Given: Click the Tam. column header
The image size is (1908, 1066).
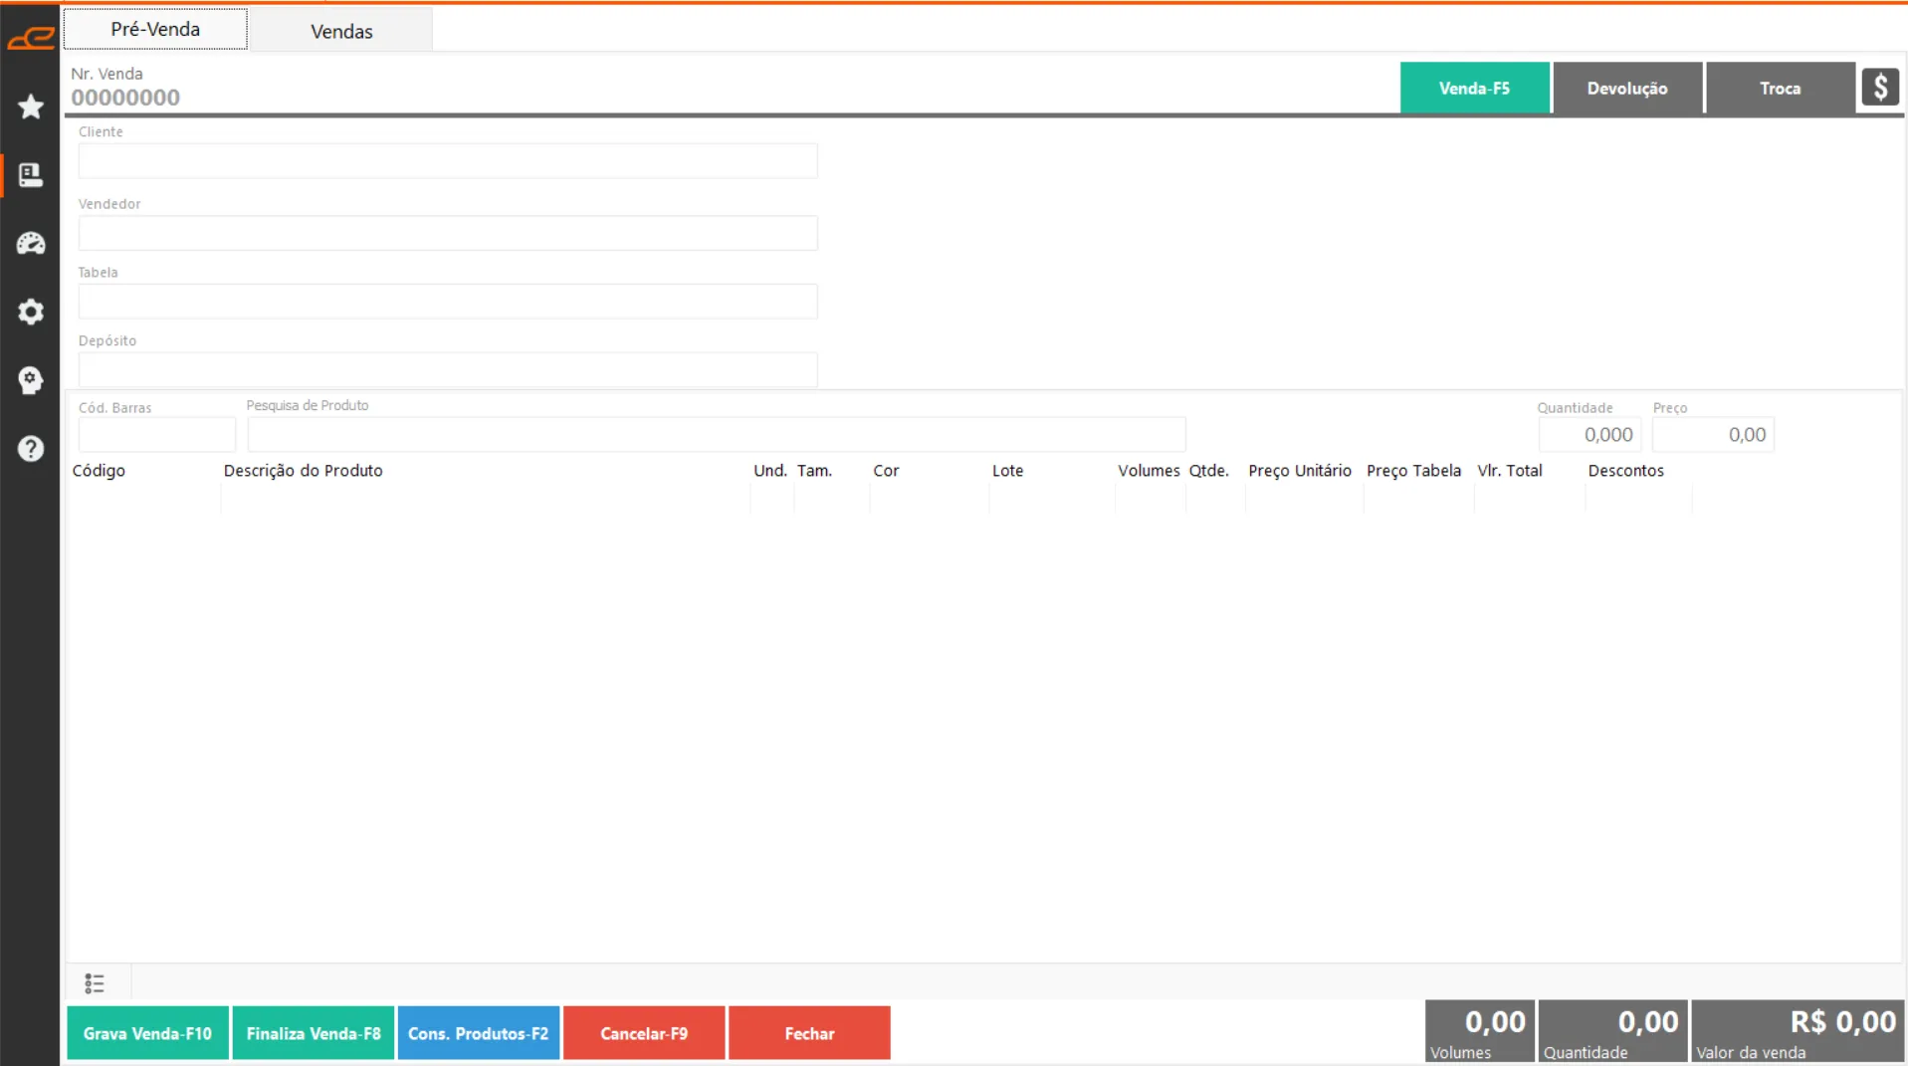Looking at the screenshot, I should tap(814, 471).
